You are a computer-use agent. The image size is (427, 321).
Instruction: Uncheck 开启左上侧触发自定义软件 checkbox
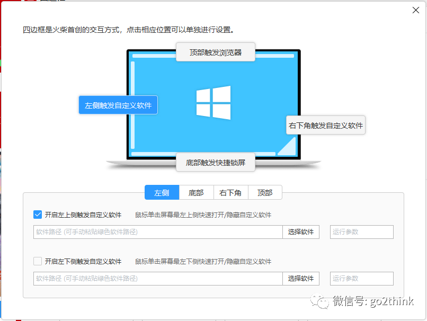[38, 215]
